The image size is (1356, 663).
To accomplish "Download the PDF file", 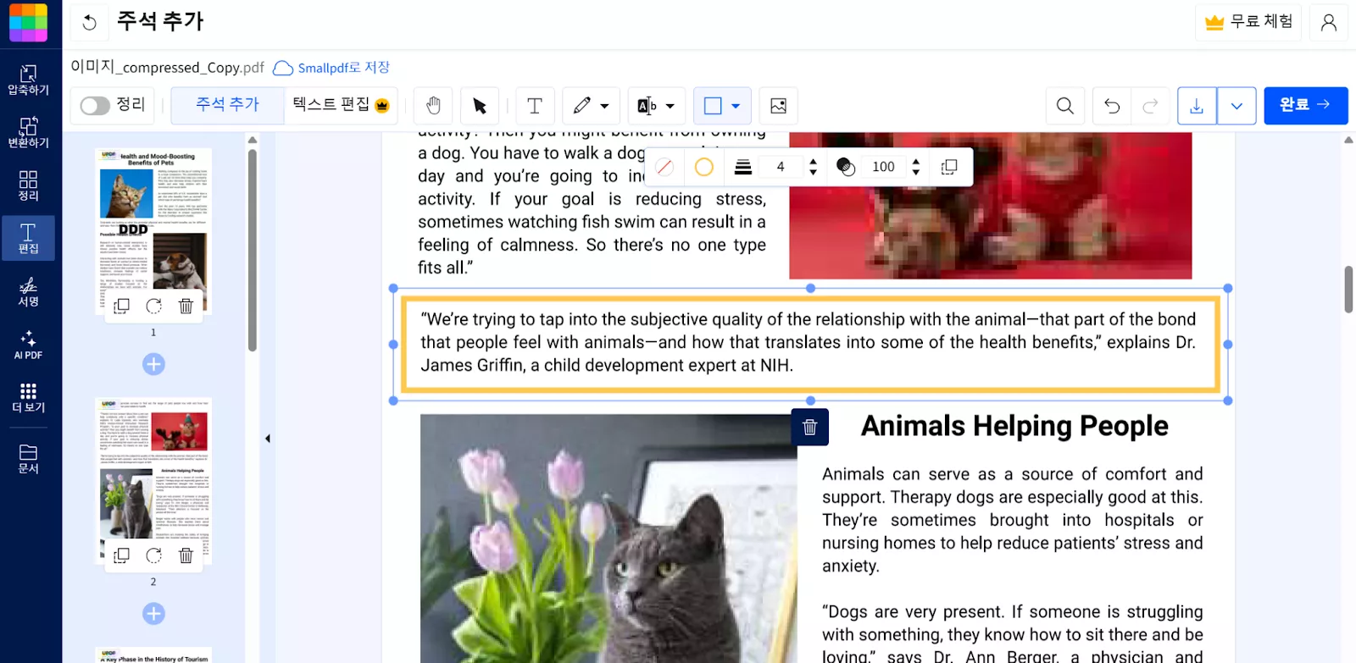I will [1197, 106].
